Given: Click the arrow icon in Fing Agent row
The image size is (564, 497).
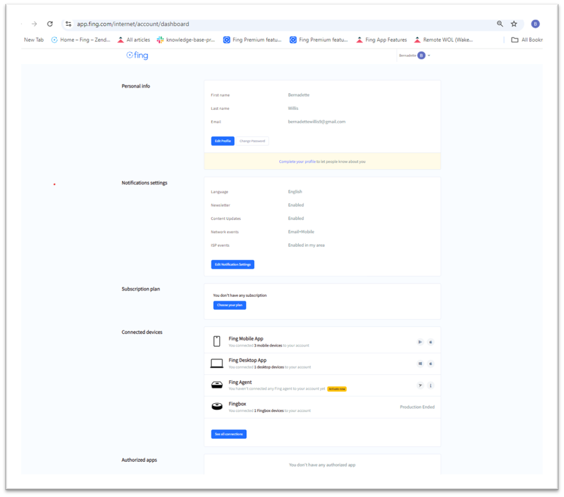Looking at the screenshot, I should [x=420, y=385].
